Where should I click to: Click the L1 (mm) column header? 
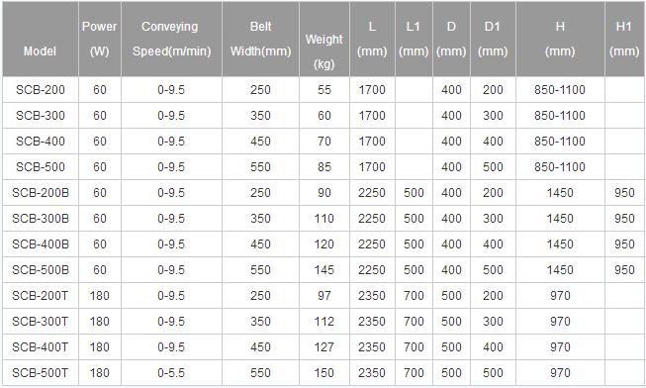point(414,39)
